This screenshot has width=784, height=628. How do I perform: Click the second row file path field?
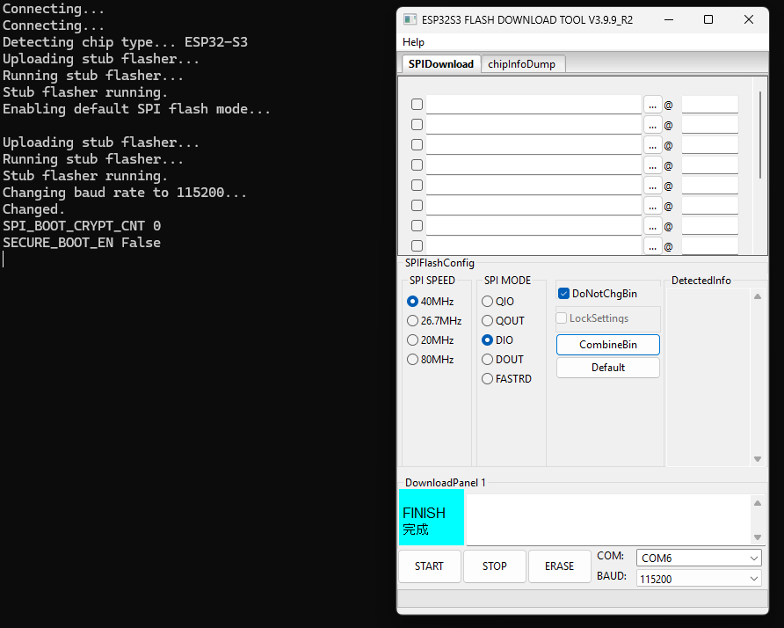click(x=534, y=125)
